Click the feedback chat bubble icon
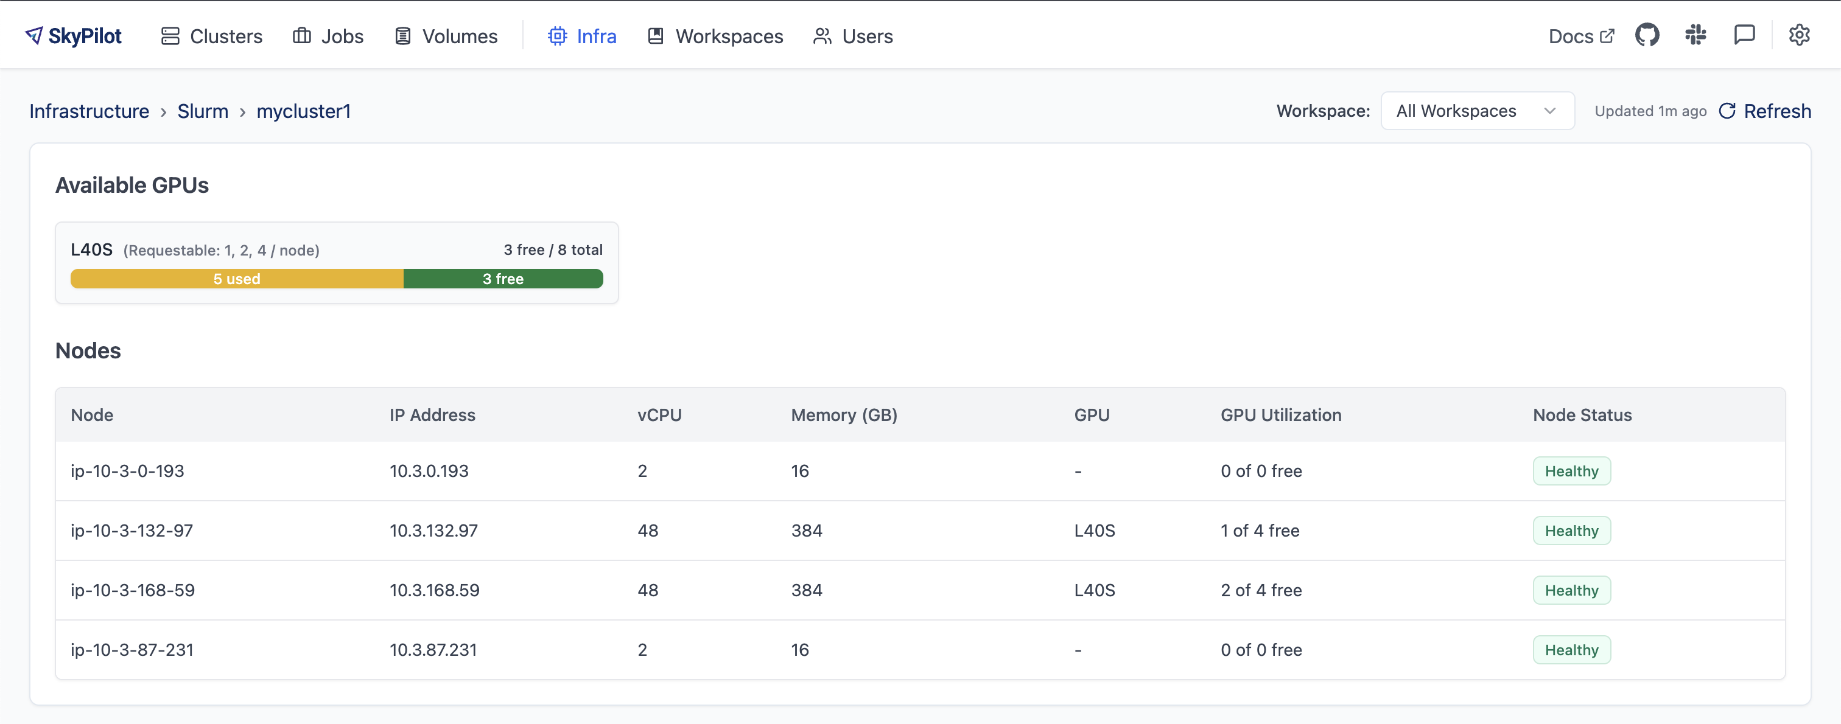The width and height of the screenshot is (1841, 724). pyautogui.click(x=1744, y=35)
